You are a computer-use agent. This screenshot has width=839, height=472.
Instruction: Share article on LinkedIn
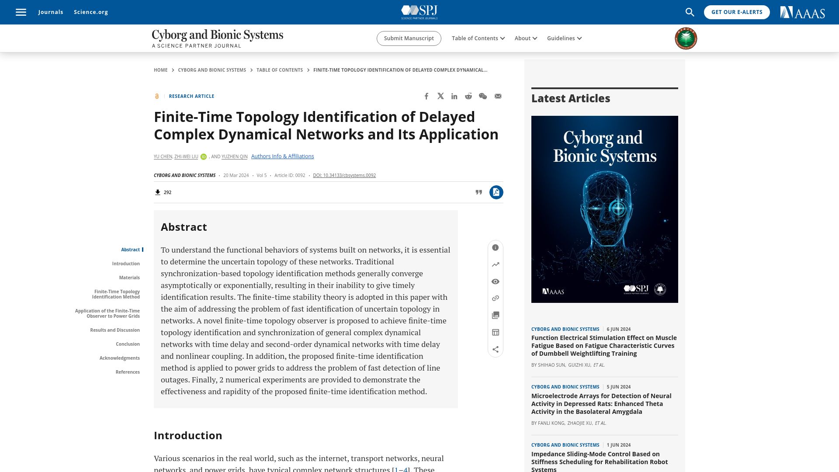(454, 96)
